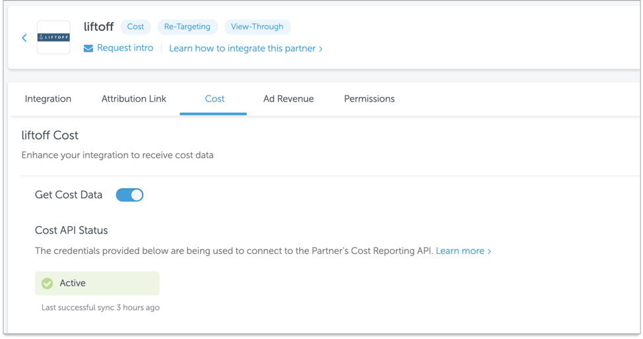
Task: Click the Request intro link
Action: click(125, 48)
